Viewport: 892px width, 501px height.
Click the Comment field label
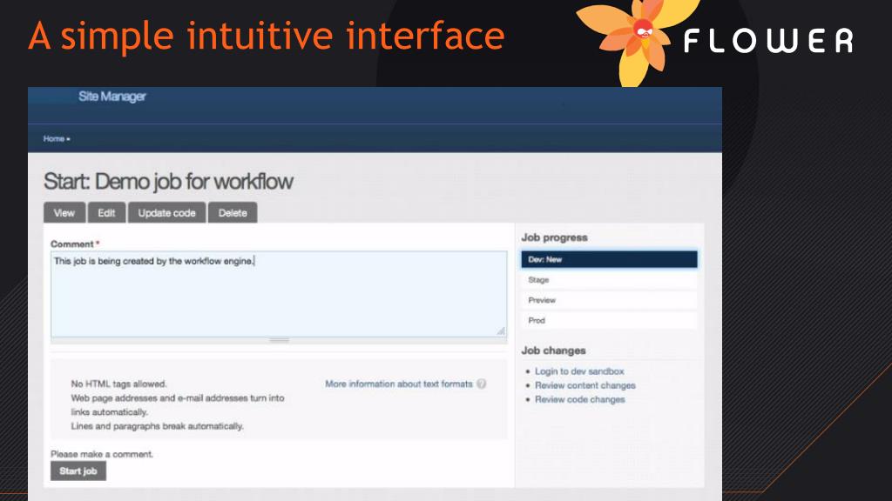click(x=72, y=244)
